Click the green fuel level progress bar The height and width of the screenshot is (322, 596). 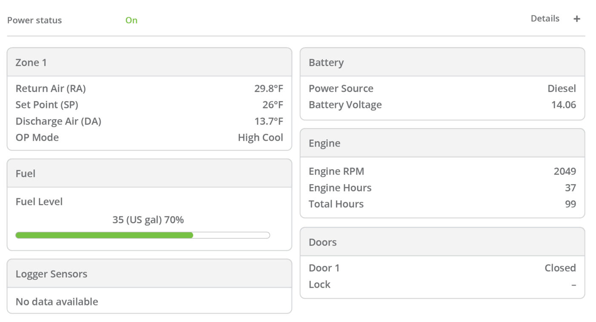pos(104,235)
